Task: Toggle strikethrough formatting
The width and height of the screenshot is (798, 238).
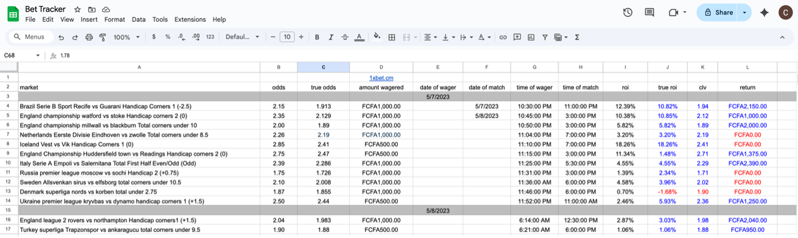Action: coord(345,37)
